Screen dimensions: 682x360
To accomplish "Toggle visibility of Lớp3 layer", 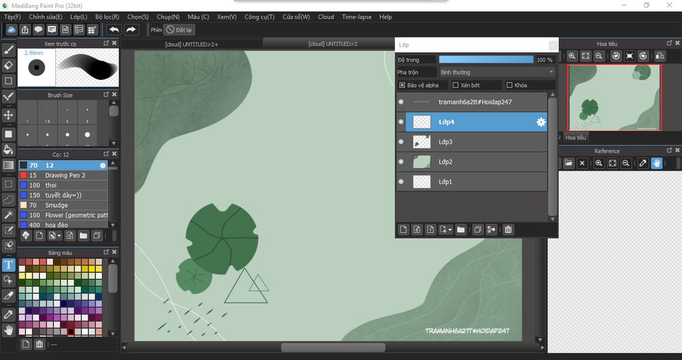I will click(x=401, y=142).
